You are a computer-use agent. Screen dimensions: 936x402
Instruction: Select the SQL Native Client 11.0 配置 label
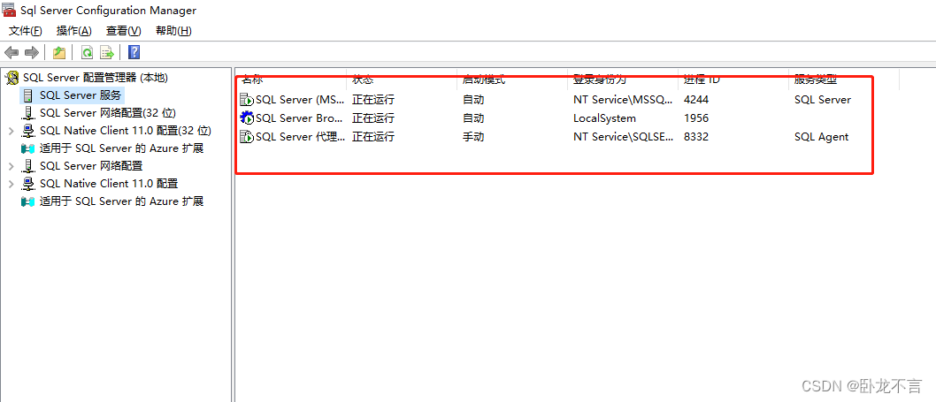point(109,184)
